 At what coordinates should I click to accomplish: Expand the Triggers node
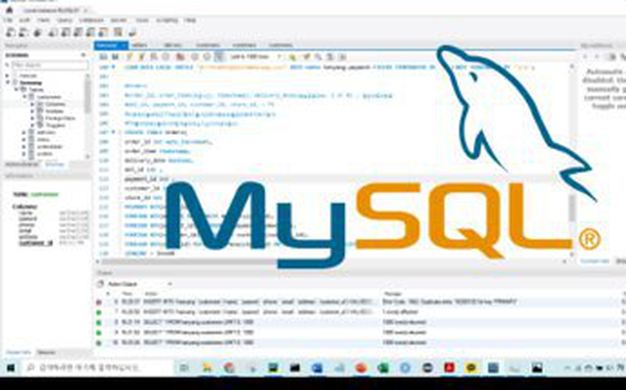(33, 125)
